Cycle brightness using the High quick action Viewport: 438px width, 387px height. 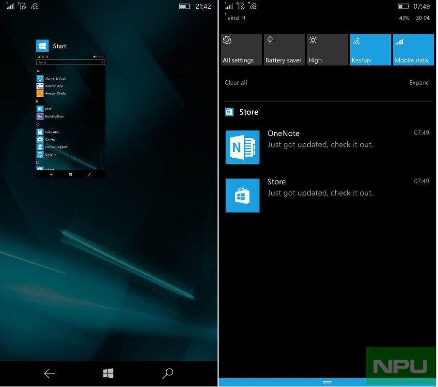327,49
